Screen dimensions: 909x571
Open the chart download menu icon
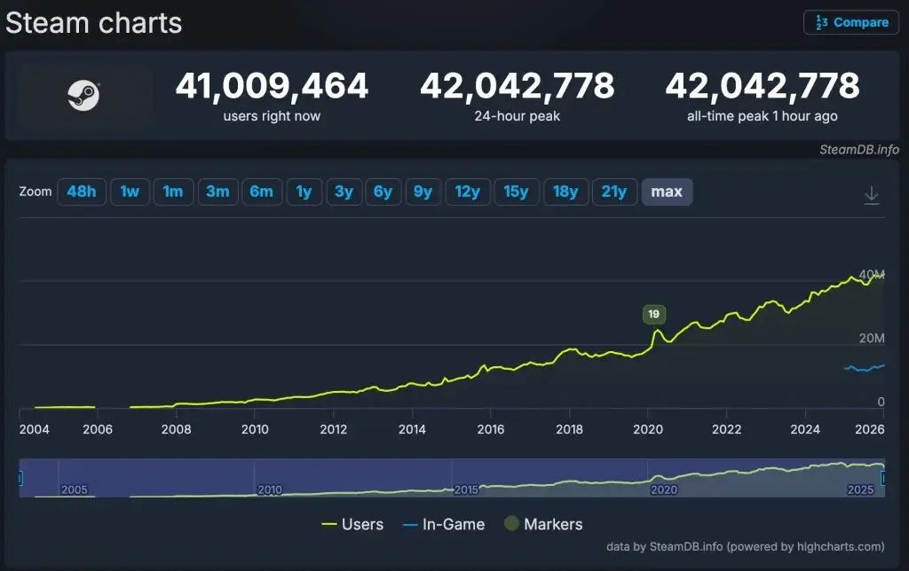pyautogui.click(x=872, y=195)
